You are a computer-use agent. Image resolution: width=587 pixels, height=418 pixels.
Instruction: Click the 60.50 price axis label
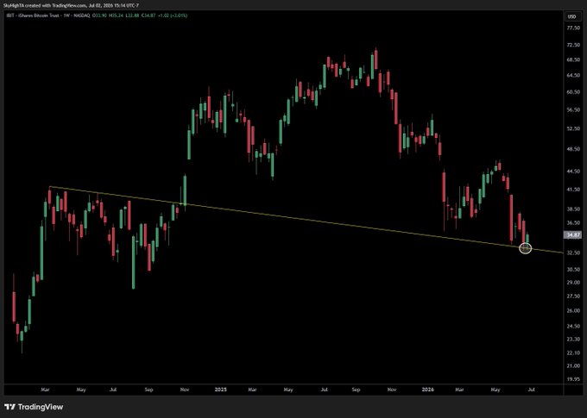pos(573,92)
